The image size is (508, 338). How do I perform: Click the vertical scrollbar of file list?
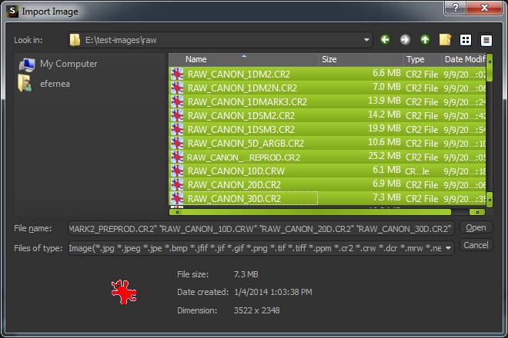490,130
